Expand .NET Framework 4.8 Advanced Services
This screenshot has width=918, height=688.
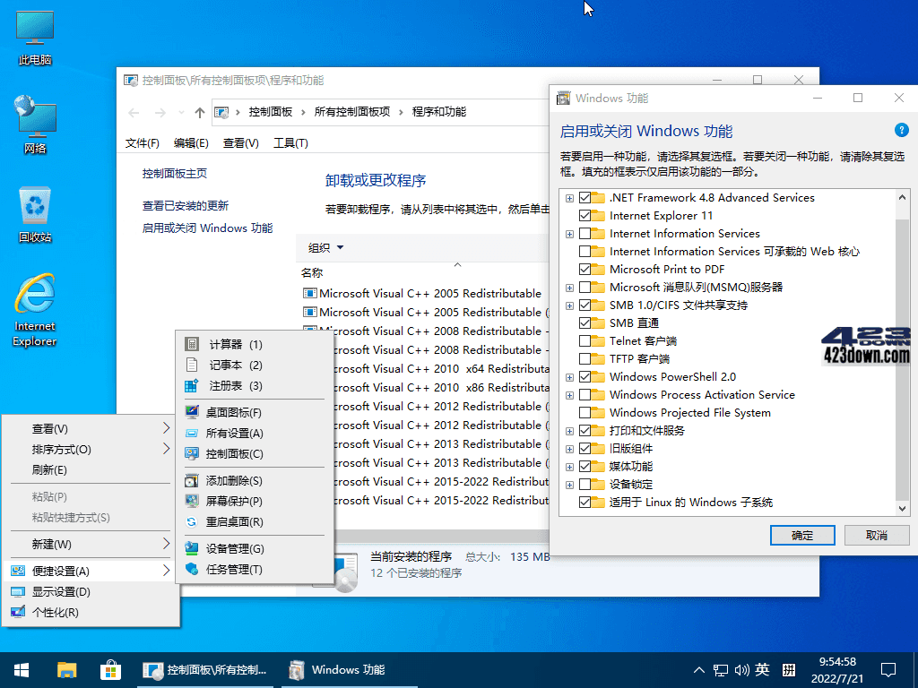[x=568, y=197]
